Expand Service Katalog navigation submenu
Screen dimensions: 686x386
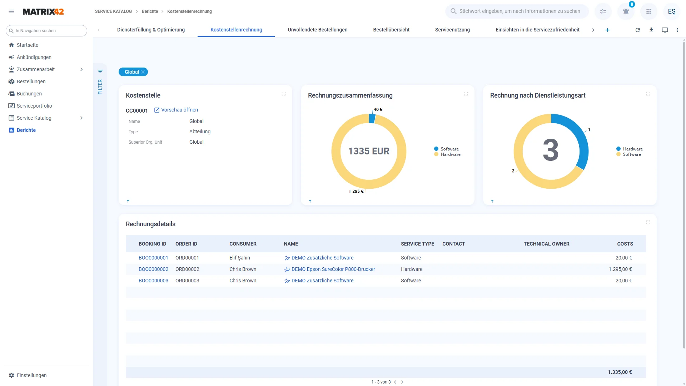click(81, 118)
